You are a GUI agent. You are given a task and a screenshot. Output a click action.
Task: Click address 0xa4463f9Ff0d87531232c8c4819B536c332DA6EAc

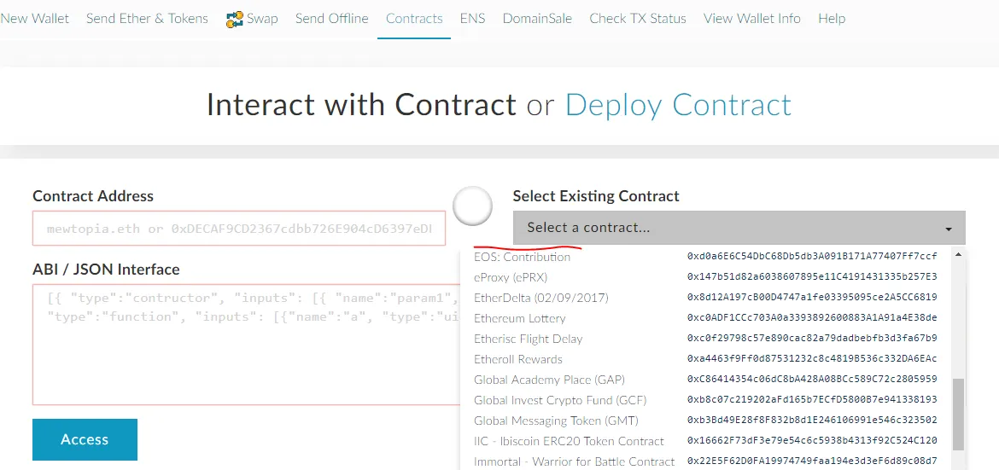pos(812,358)
